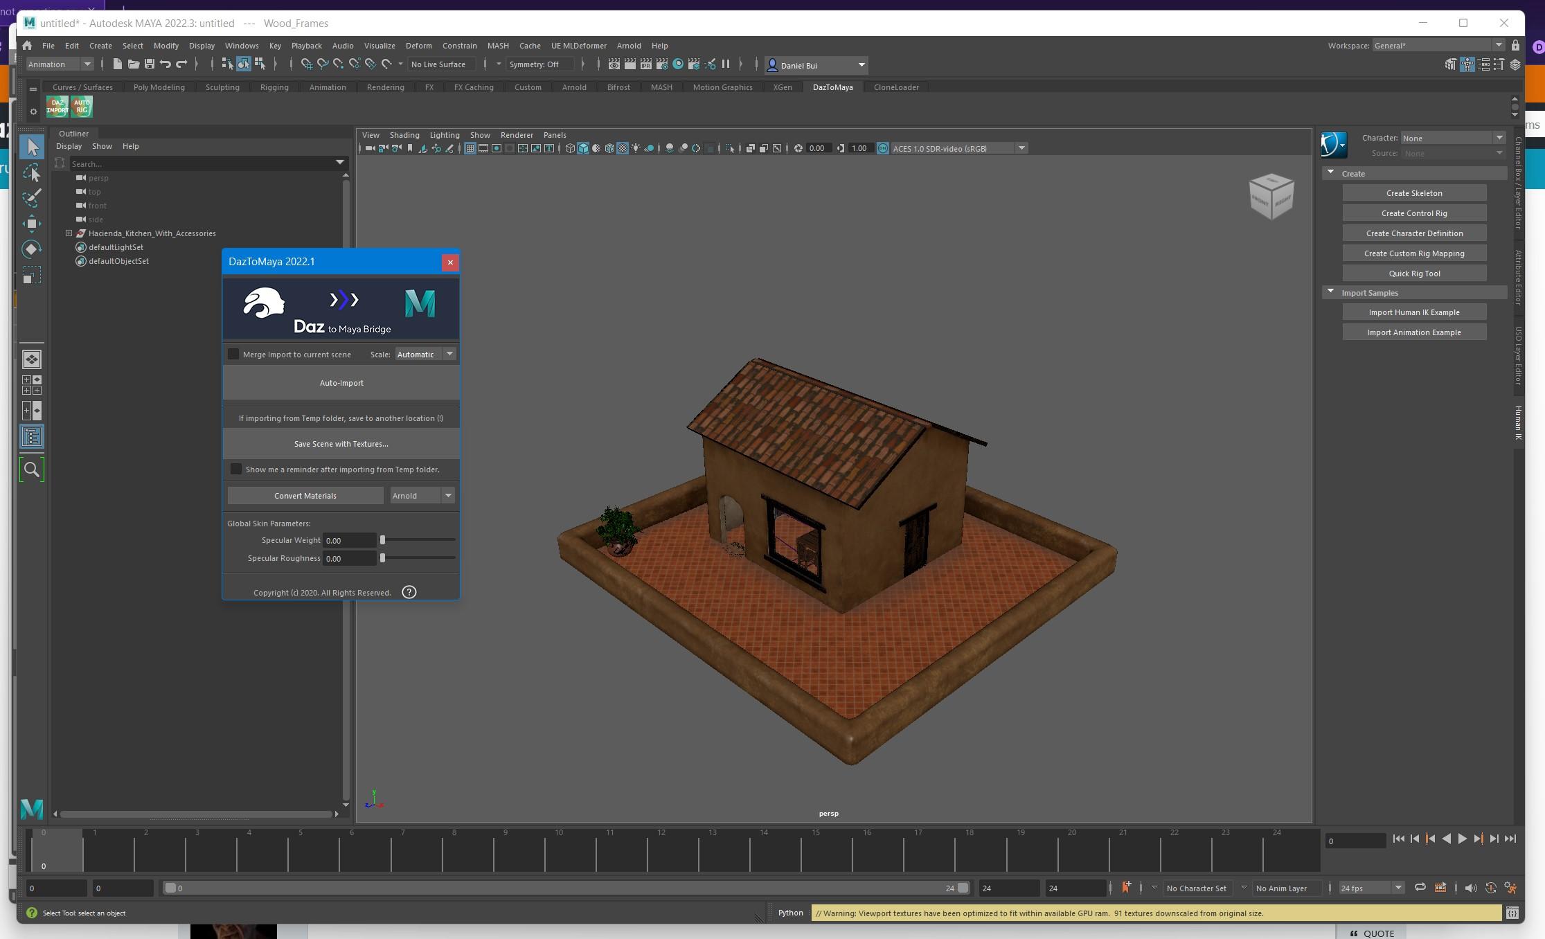Click the AUTO RIG shelf icon
Viewport: 1545px width, 939px height.
pos(81,106)
